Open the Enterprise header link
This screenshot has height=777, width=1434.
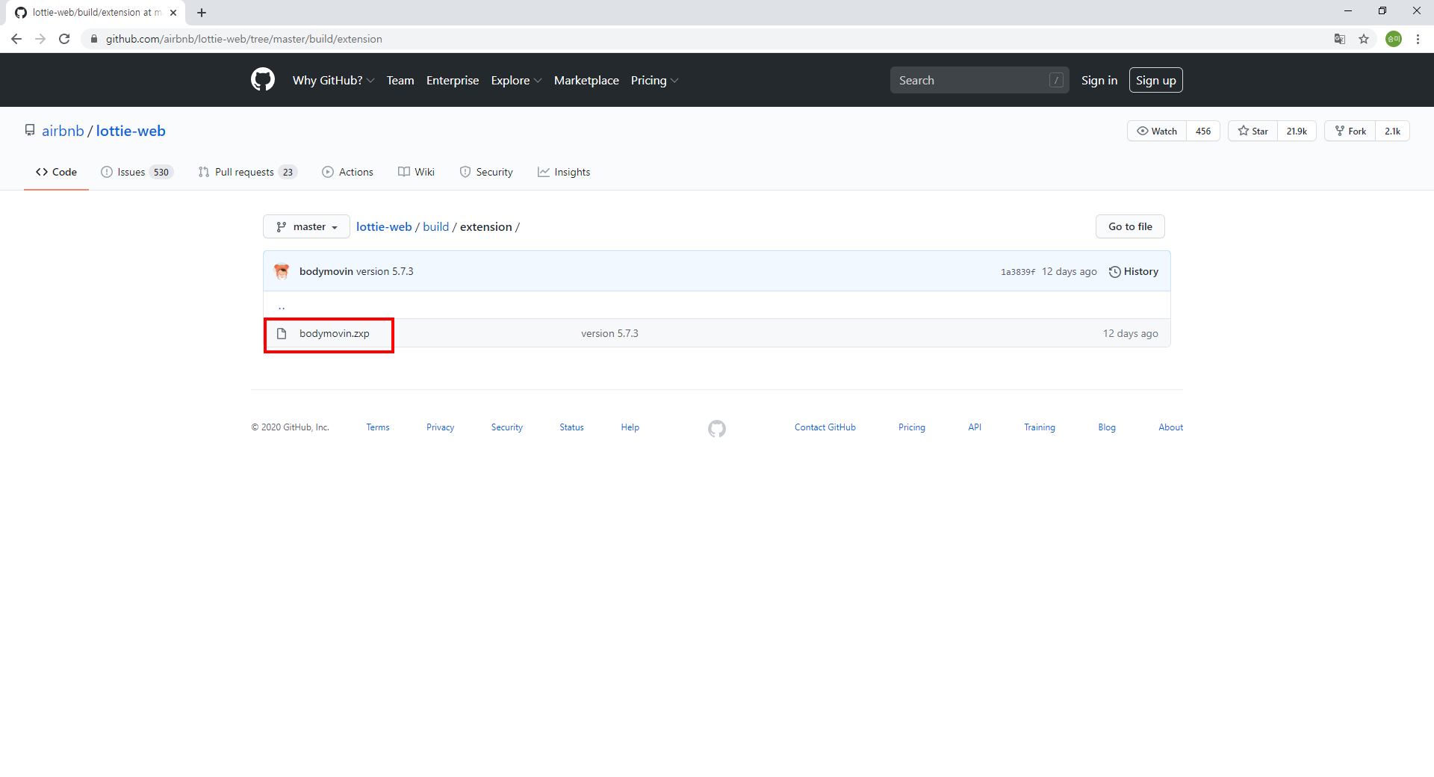point(453,80)
